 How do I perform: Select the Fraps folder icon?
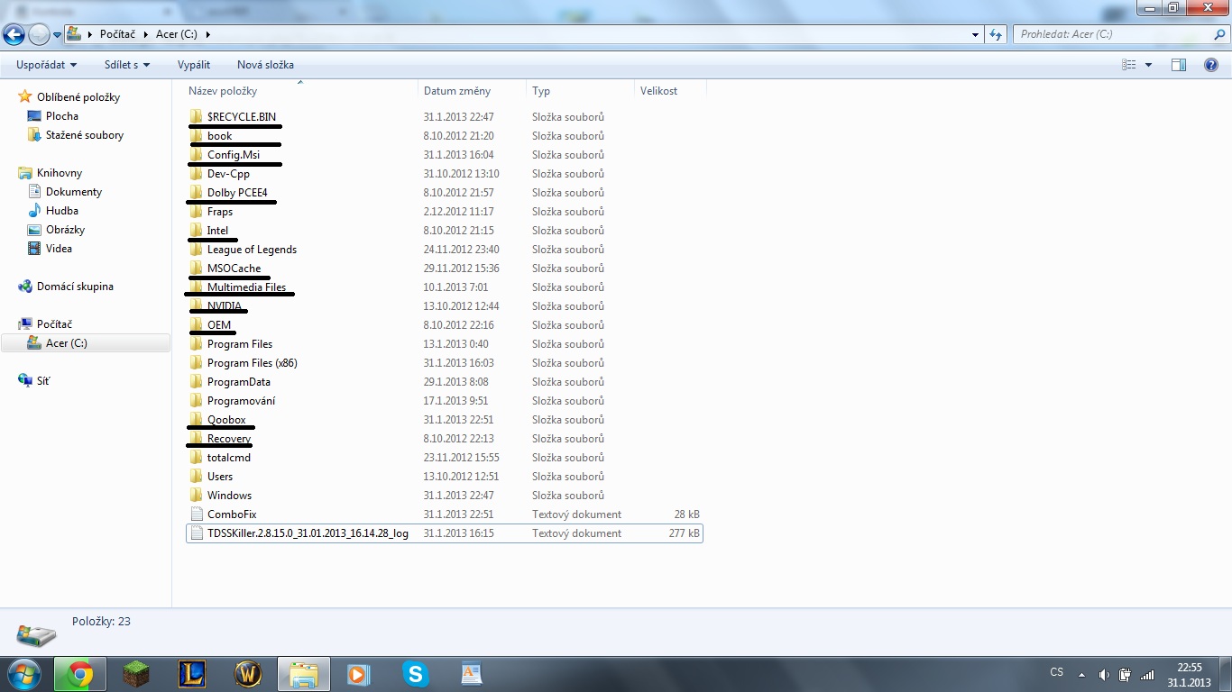pos(197,212)
